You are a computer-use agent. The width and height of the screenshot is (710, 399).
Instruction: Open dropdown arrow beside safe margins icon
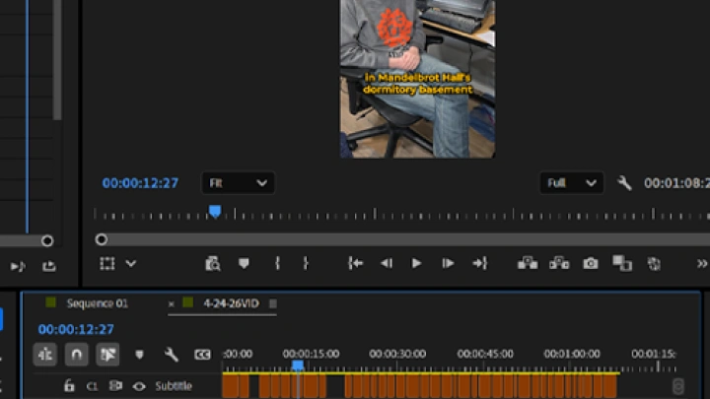(x=131, y=263)
